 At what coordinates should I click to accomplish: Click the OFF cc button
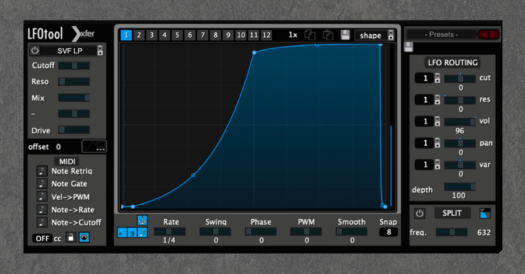click(42, 238)
